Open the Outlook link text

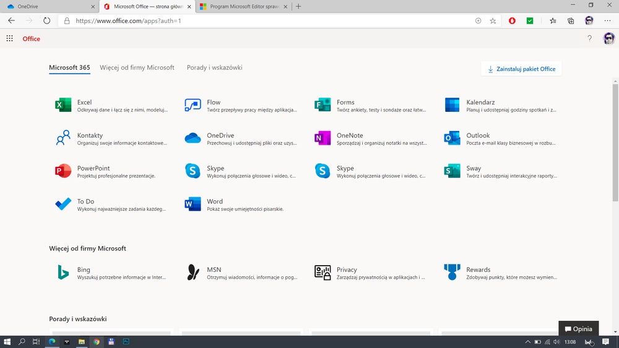click(x=478, y=135)
